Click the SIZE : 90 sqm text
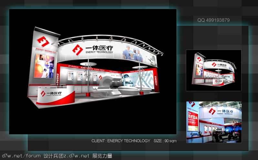This screenshot has height=160, width=258. point(165,141)
